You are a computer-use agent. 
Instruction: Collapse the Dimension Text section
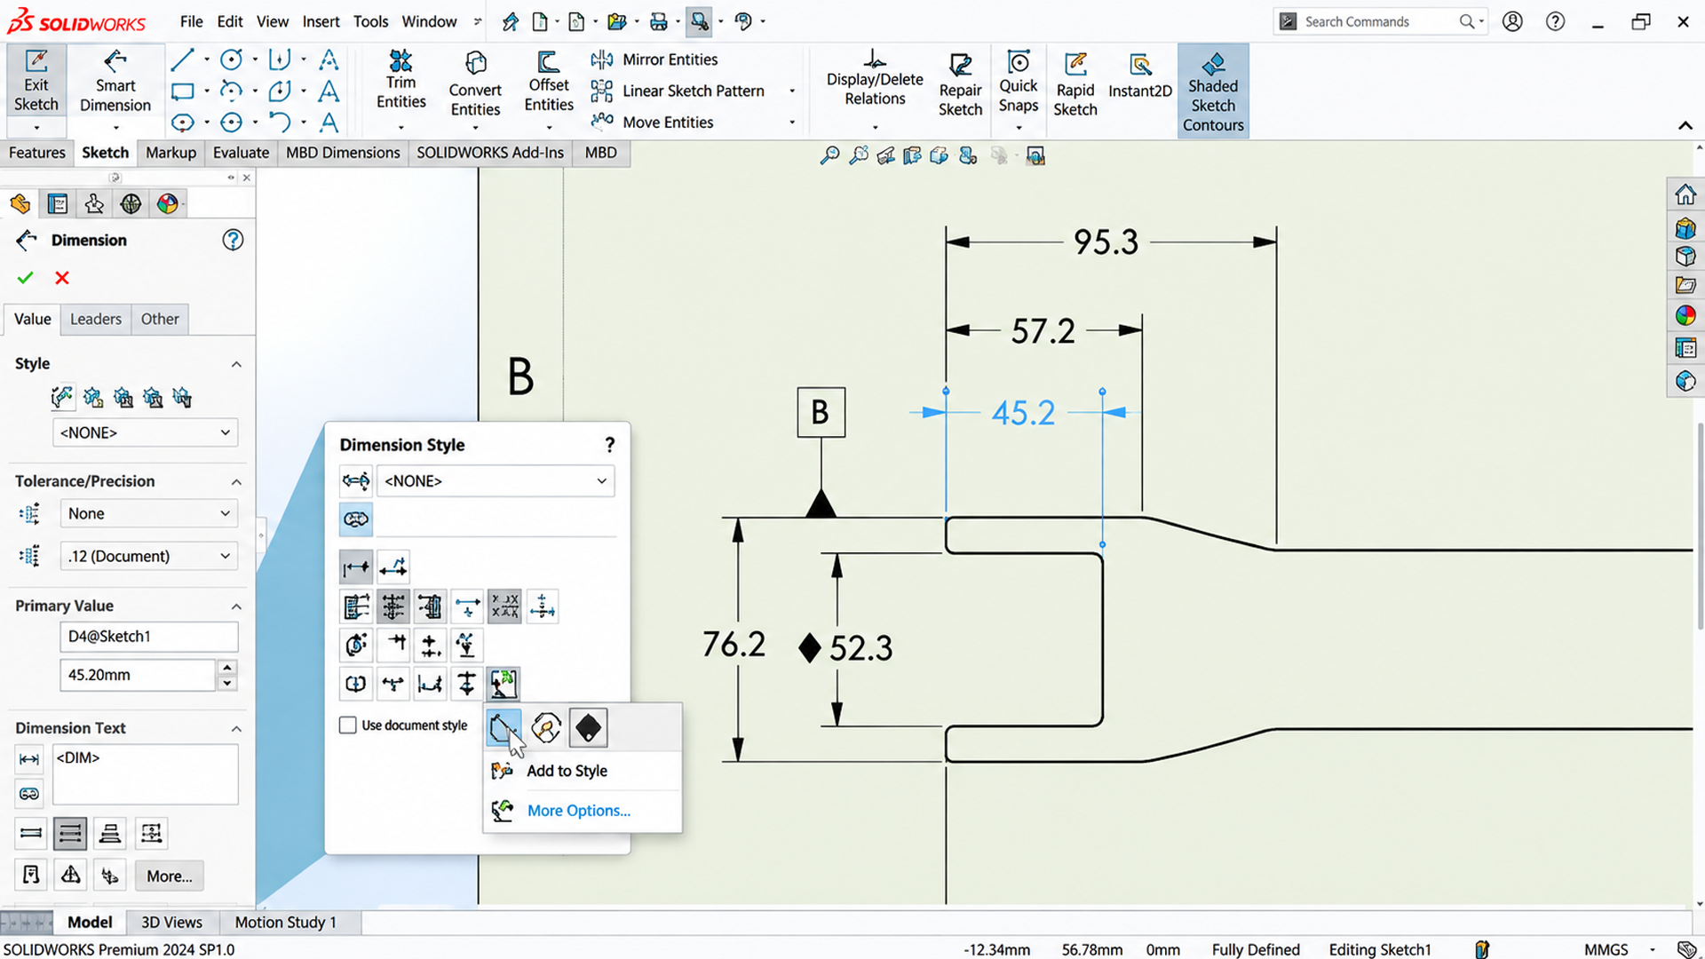tap(236, 728)
